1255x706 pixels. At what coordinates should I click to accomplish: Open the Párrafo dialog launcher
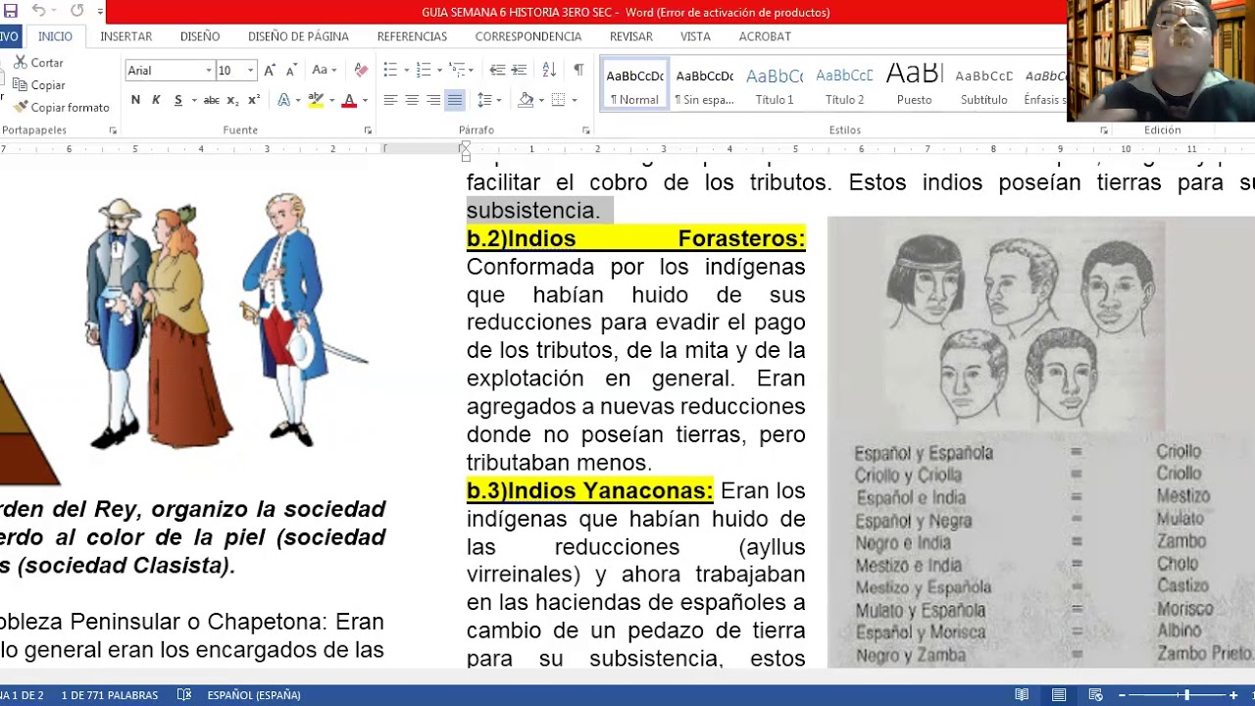point(586,130)
